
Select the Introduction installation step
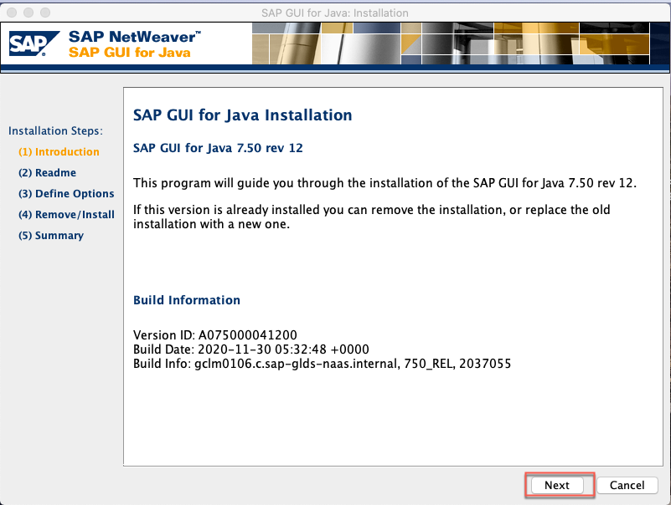coord(57,151)
